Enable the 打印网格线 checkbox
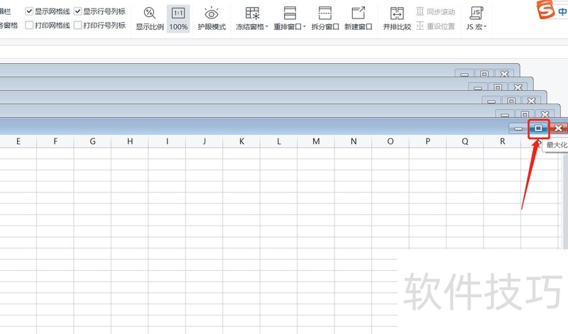Image resolution: width=568 pixels, height=334 pixels. [x=29, y=25]
